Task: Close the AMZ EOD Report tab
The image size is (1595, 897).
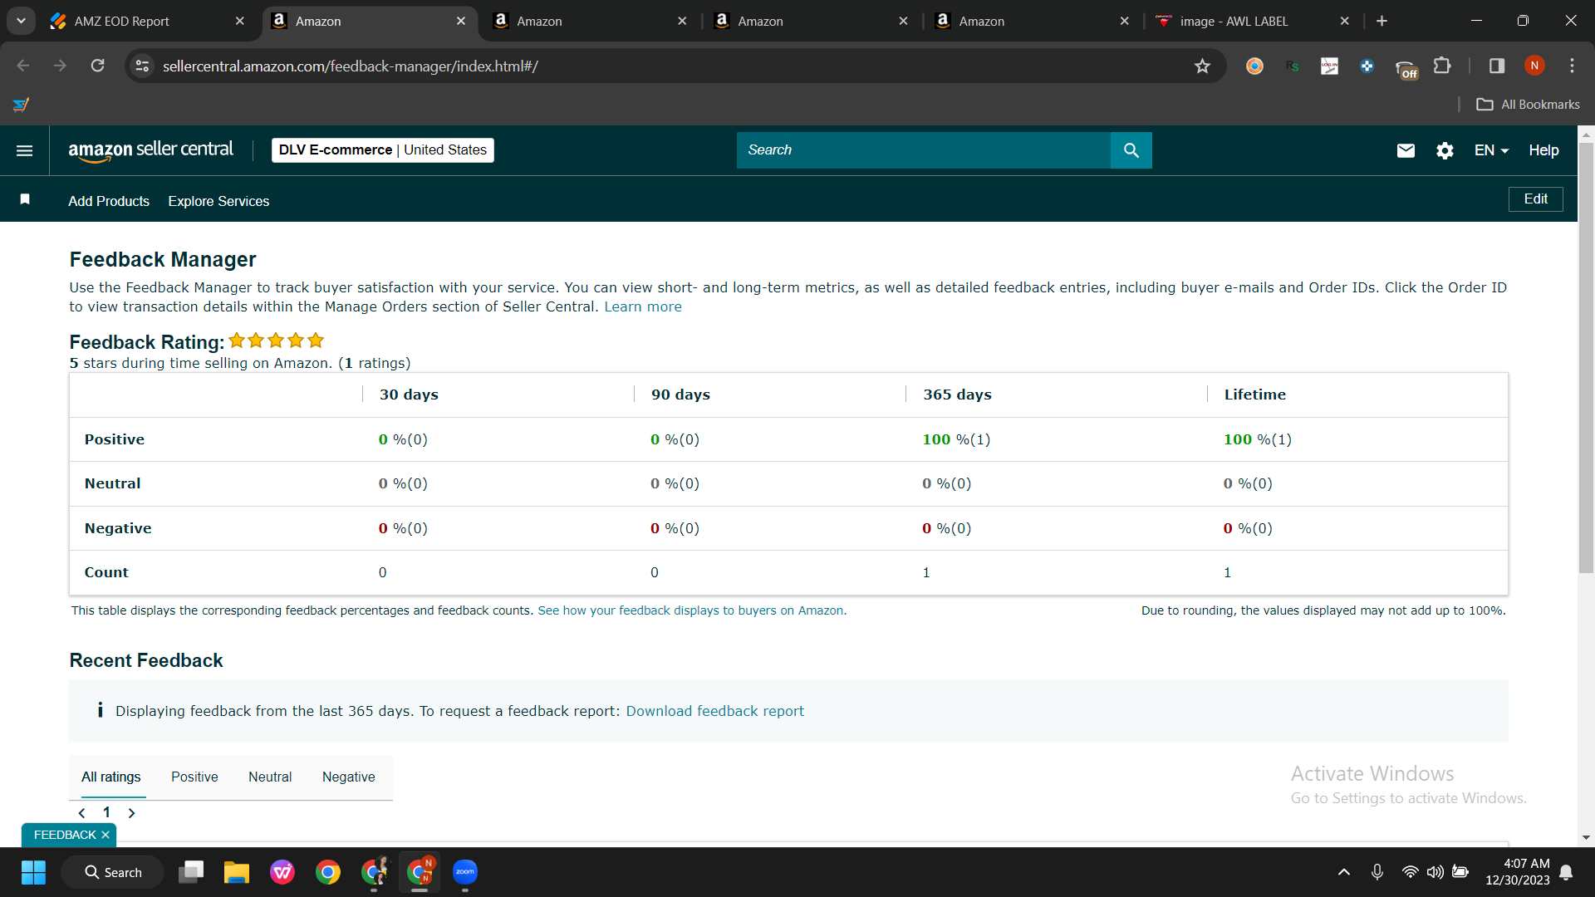Action: coord(239,21)
